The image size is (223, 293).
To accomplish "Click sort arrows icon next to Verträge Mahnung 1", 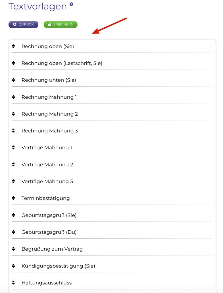I will (x=13, y=148).
